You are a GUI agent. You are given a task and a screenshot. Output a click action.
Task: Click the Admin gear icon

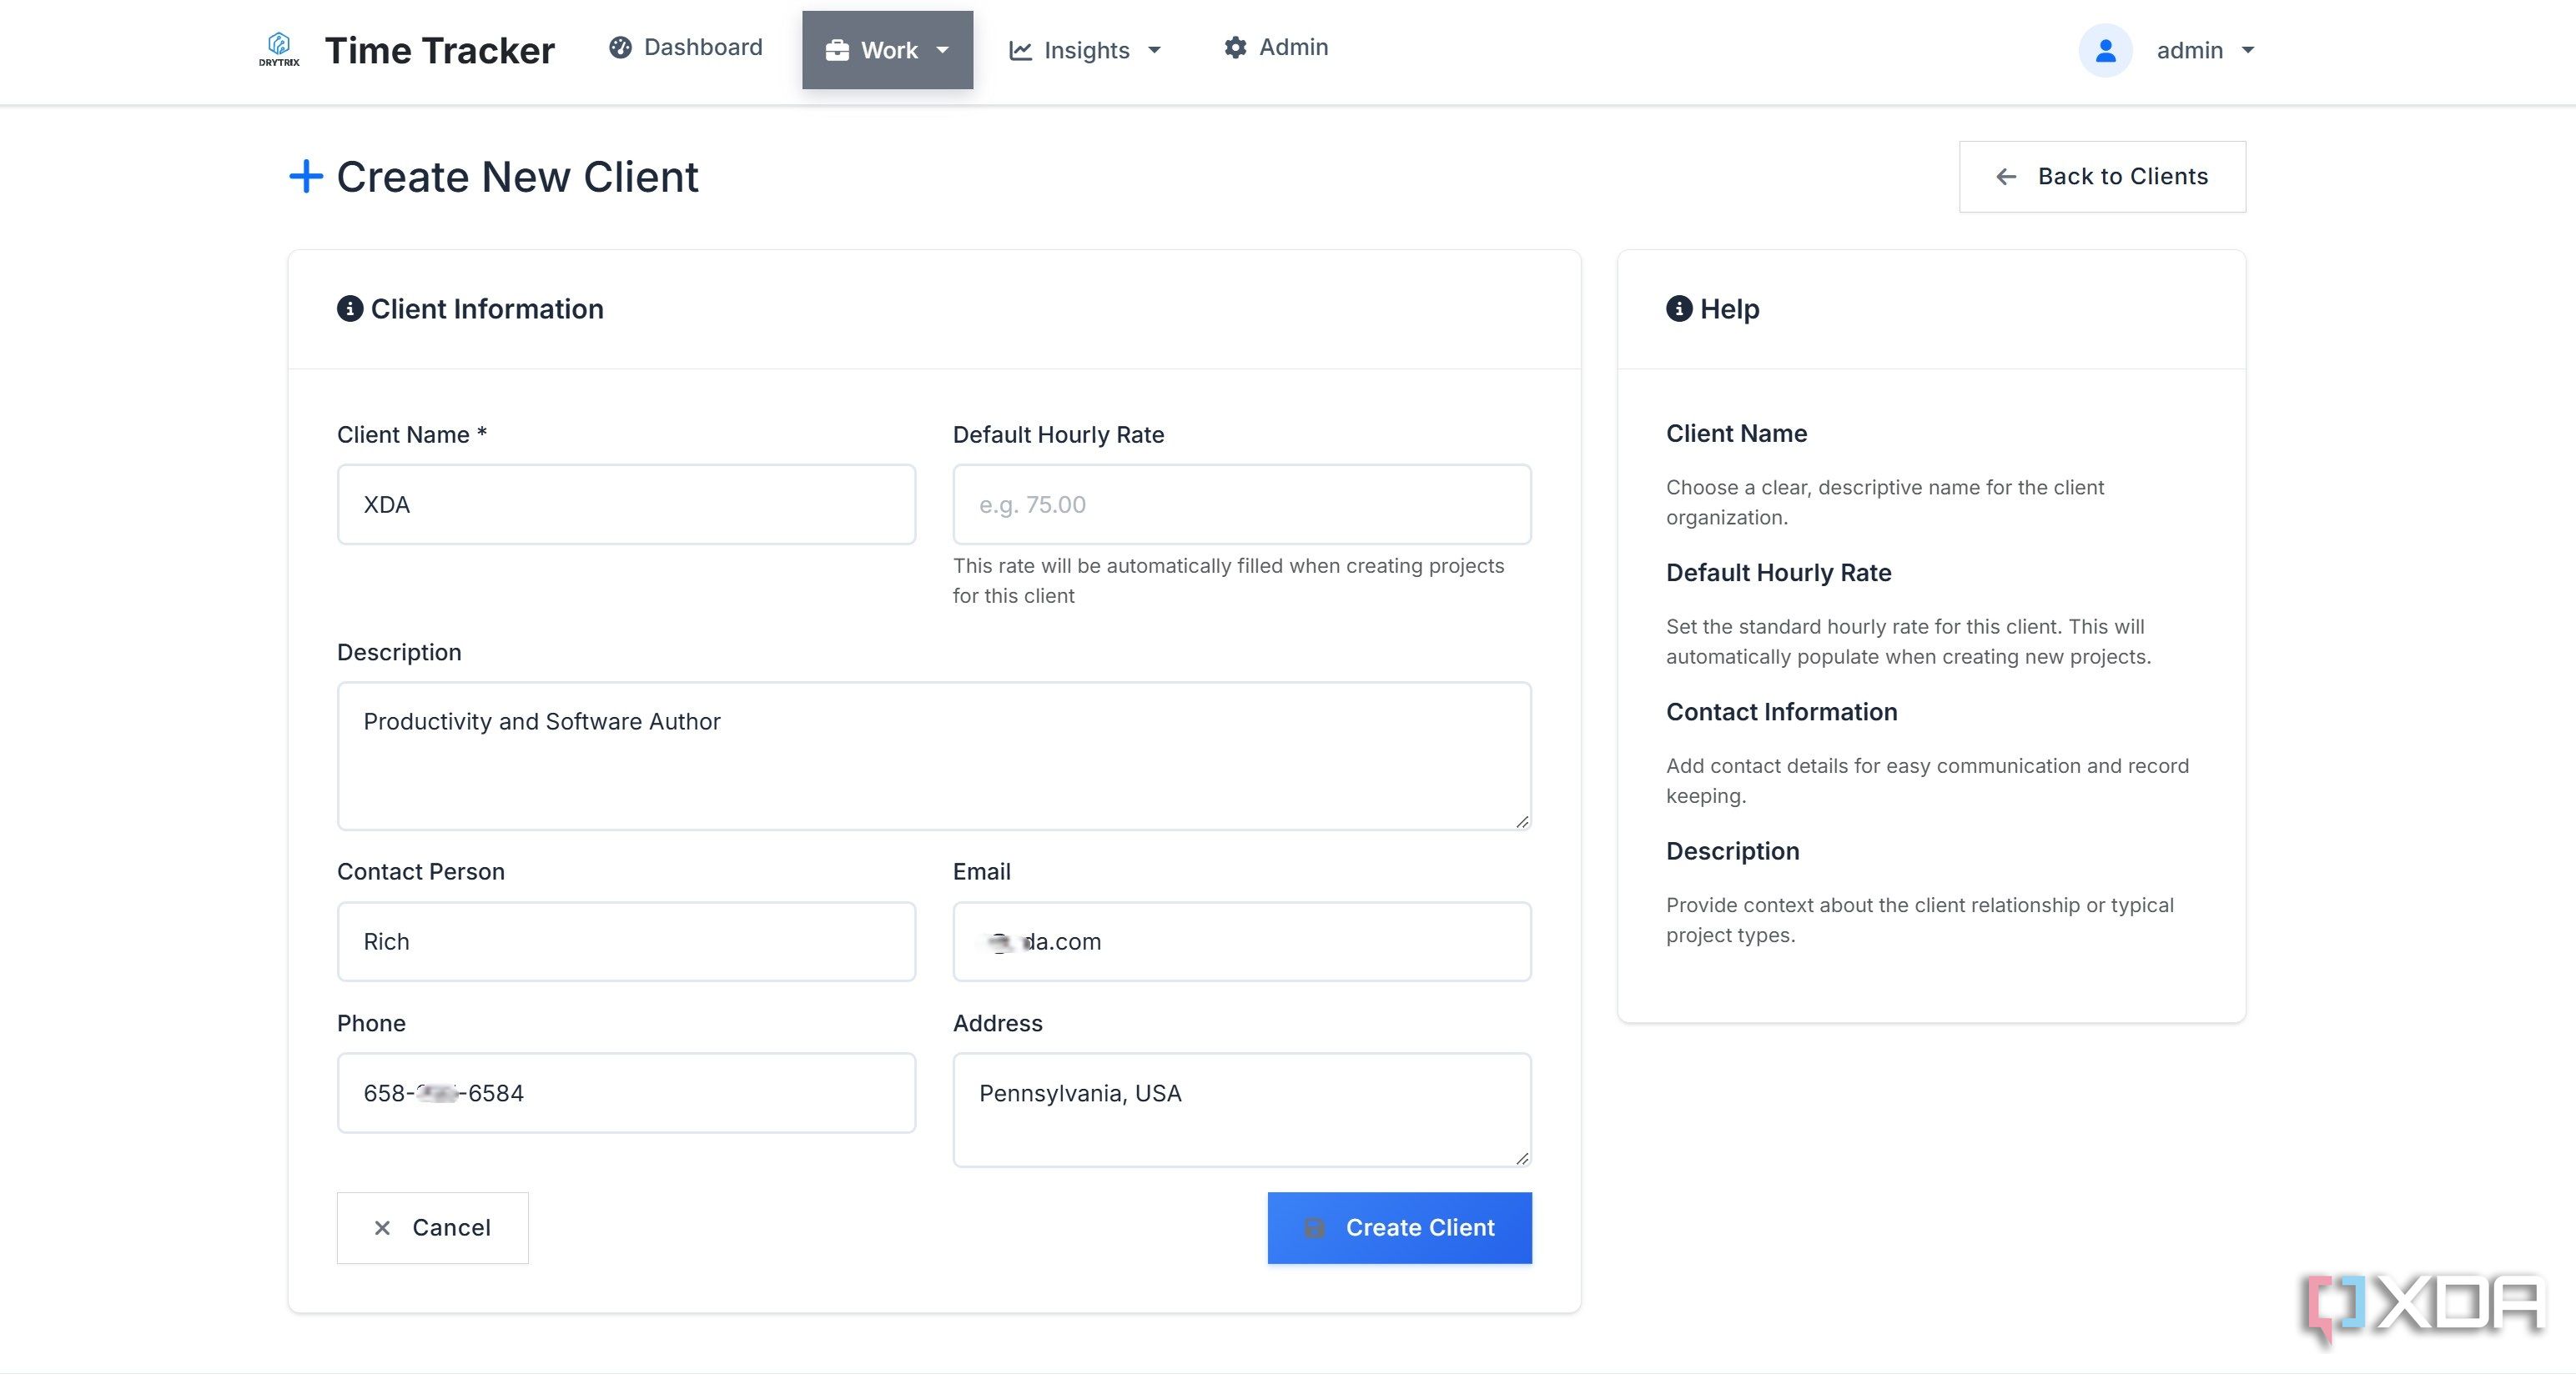(1236, 47)
